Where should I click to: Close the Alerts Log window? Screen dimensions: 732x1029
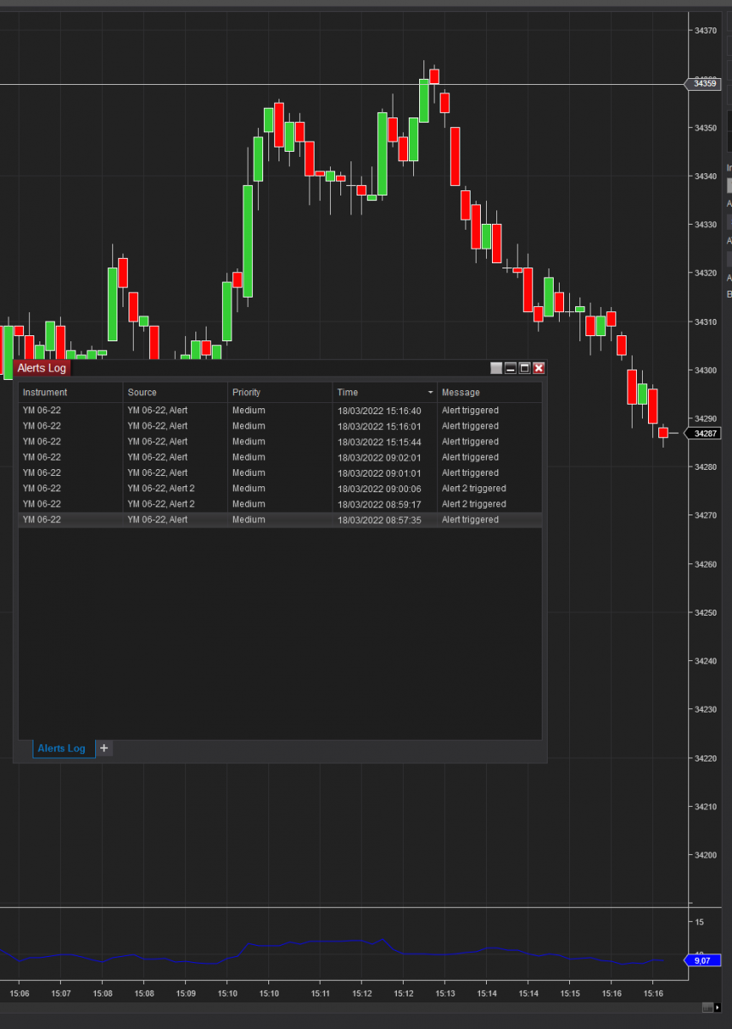(x=539, y=368)
